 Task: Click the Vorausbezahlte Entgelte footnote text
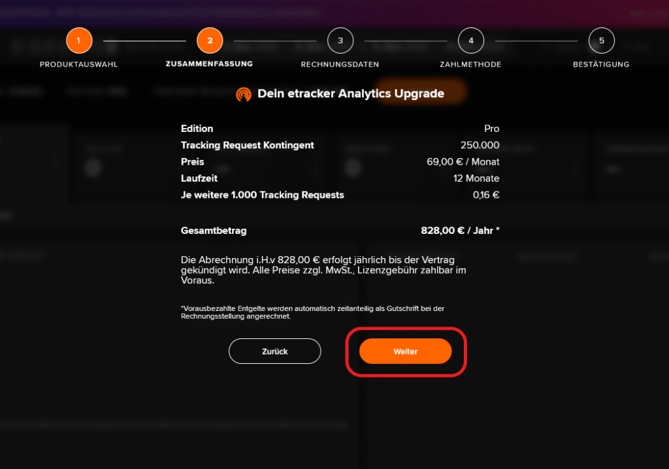coord(312,312)
